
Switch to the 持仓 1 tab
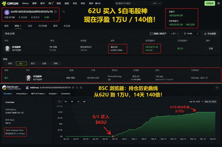[18, 26]
